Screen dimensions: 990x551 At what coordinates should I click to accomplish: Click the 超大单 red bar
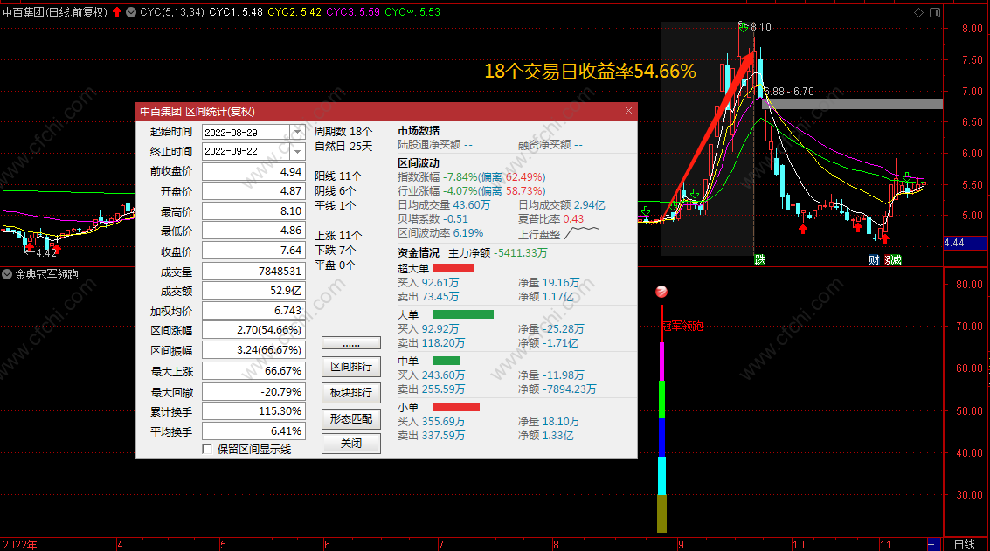(453, 268)
